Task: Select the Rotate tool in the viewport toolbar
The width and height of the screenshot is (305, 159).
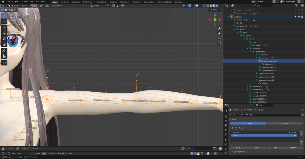Action: coord(4,33)
